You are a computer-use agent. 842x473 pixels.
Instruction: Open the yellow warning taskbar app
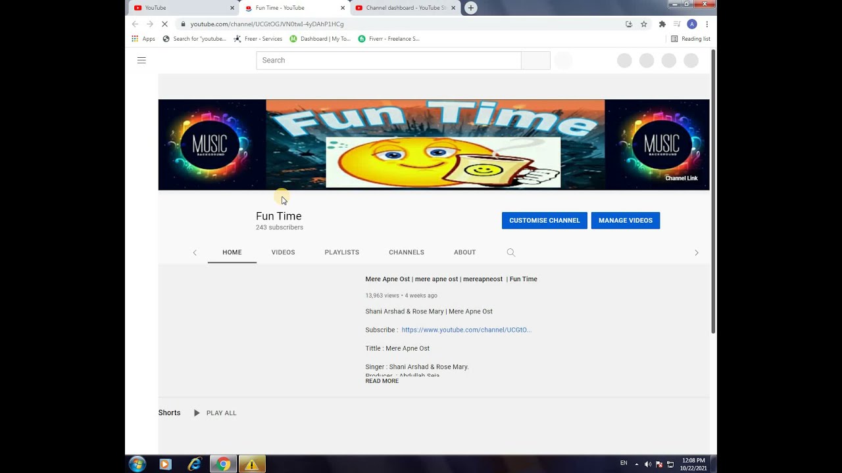pyautogui.click(x=251, y=464)
